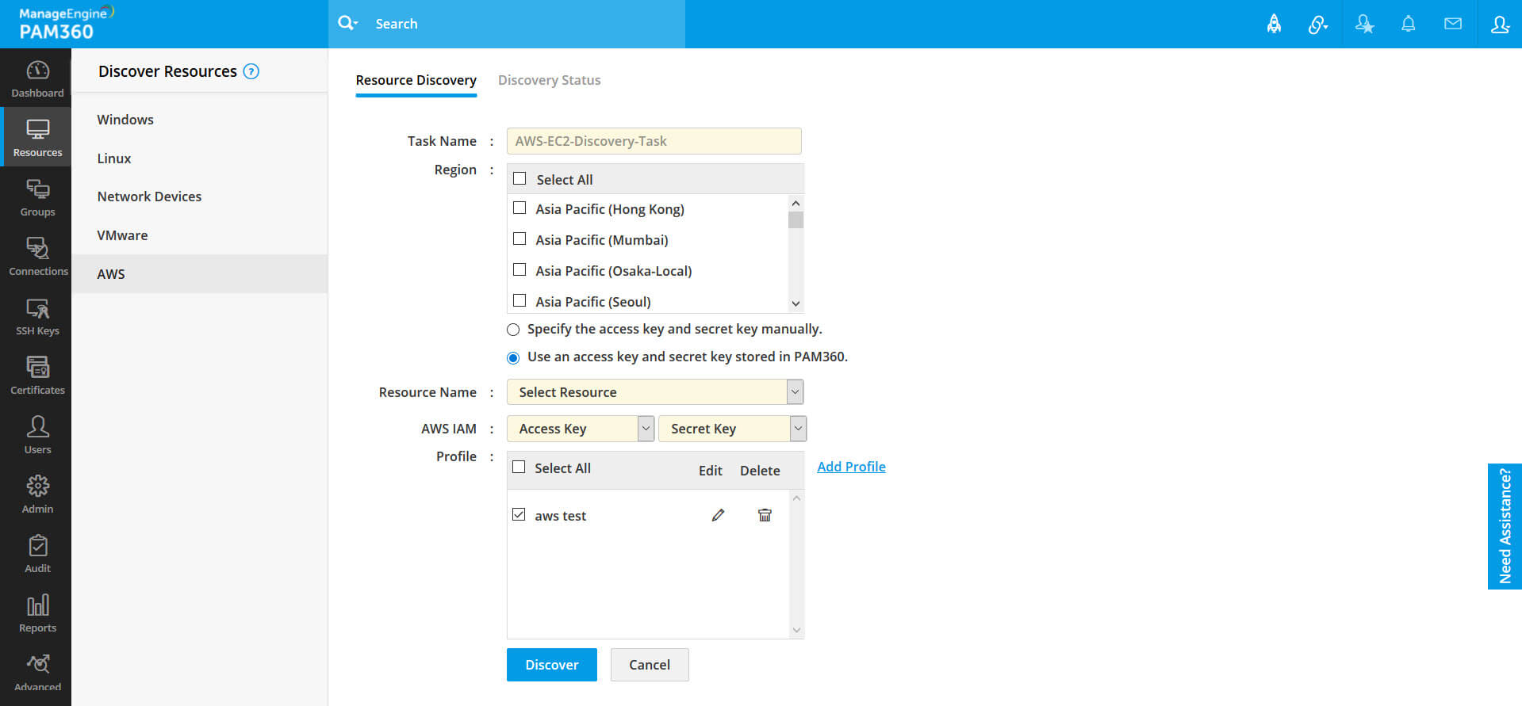Click the link chain icon in header
The width and height of the screenshot is (1522, 706).
[x=1317, y=25]
